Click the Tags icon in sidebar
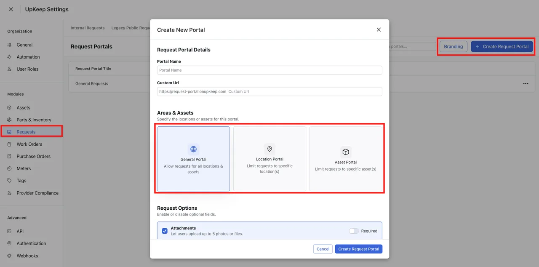The image size is (539, 267). click(10, 181)
